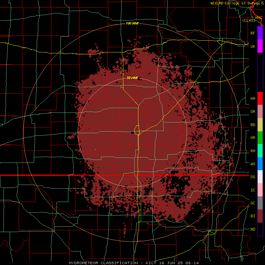Viewport: 265px width, 265px height.
Task: Click the 16 JUN 25 date text
Action: pyautogui.click(x=171, y=263)
